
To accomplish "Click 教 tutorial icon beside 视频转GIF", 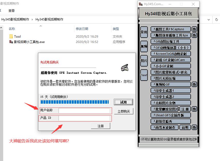I will point(194,84).
